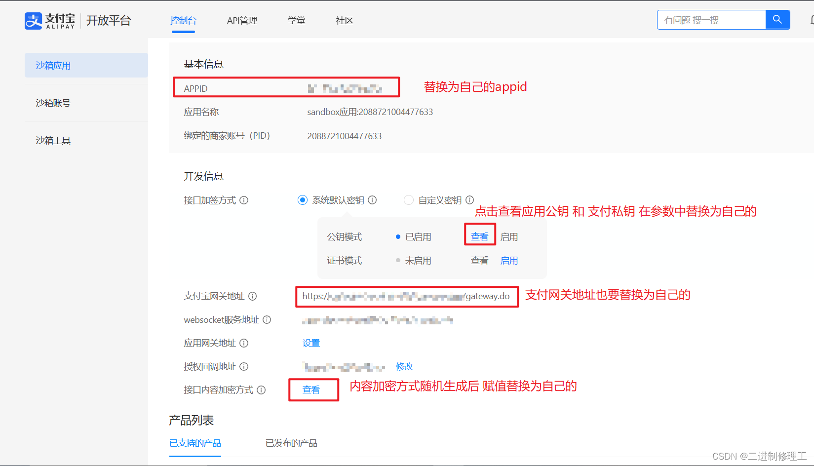814x466 pixels.
Task: Open info icon beside 应用网关地址
Action: coord(244,343)
